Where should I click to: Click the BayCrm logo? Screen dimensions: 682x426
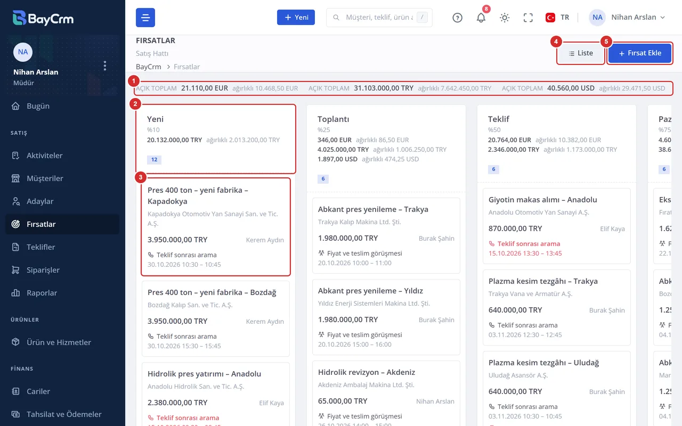click(43, 18)
